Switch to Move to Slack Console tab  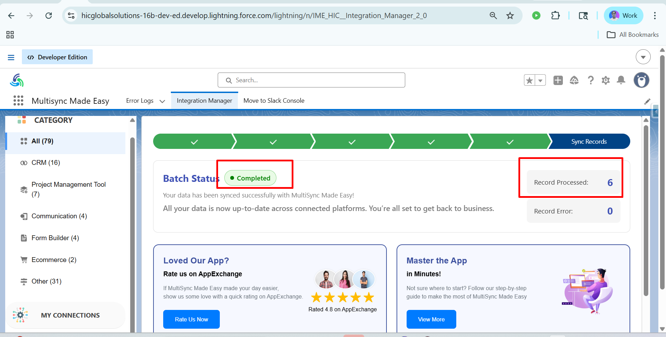tap(274, 101)
